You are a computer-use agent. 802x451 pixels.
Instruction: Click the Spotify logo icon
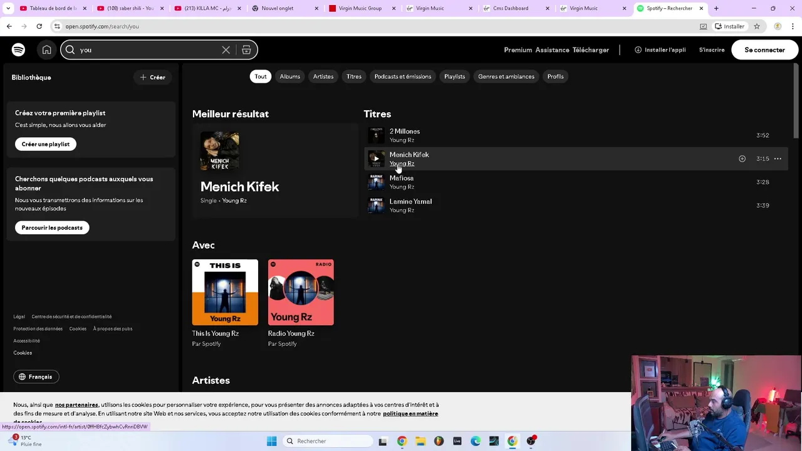pyautogui.click(x=18, y=49)
